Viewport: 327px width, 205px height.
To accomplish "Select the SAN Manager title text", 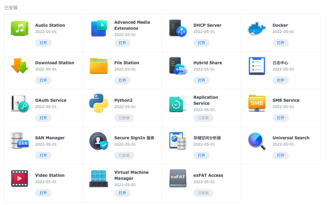I will coord(50,138).
